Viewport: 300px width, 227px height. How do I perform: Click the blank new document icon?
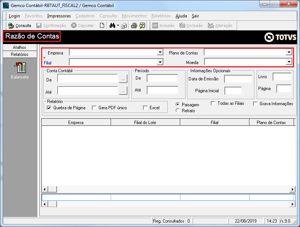pos(102,26)
